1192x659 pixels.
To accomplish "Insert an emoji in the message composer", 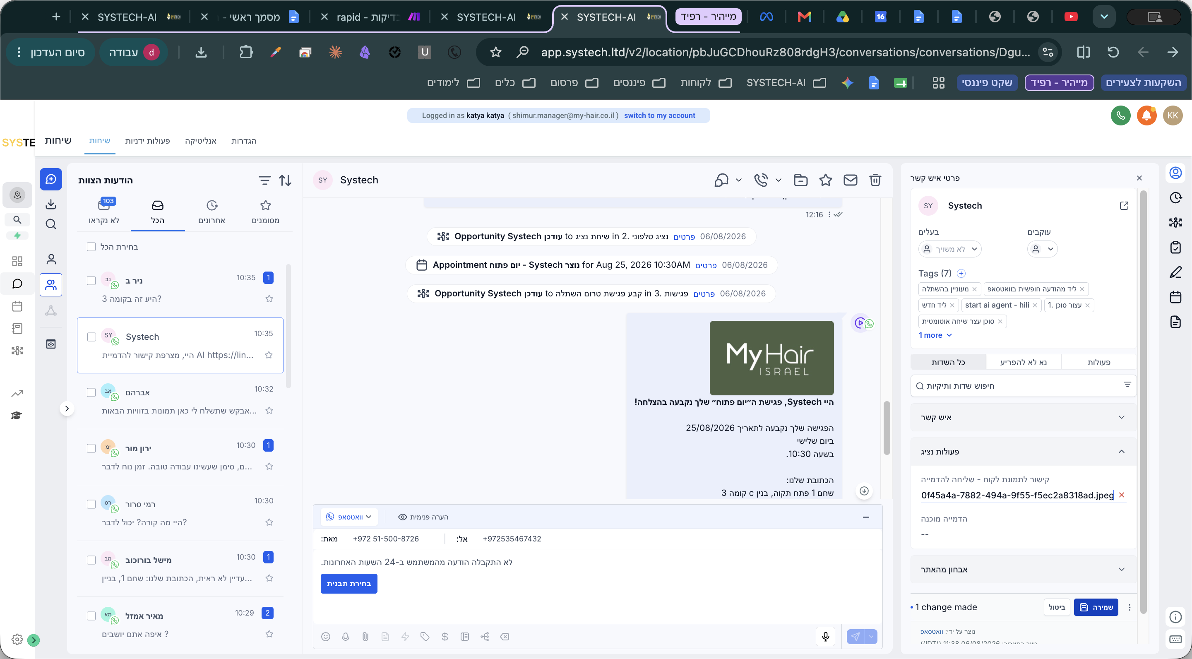I will (x=326, y=637).
